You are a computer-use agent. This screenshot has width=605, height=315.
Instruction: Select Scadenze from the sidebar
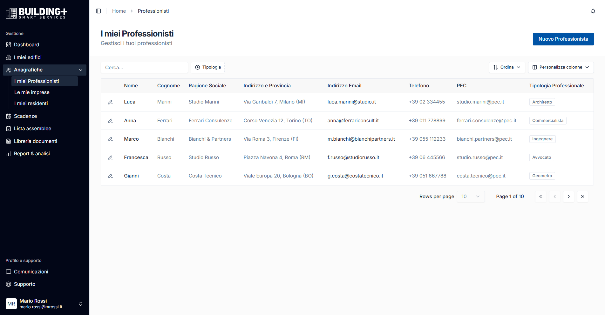point(25,116)
